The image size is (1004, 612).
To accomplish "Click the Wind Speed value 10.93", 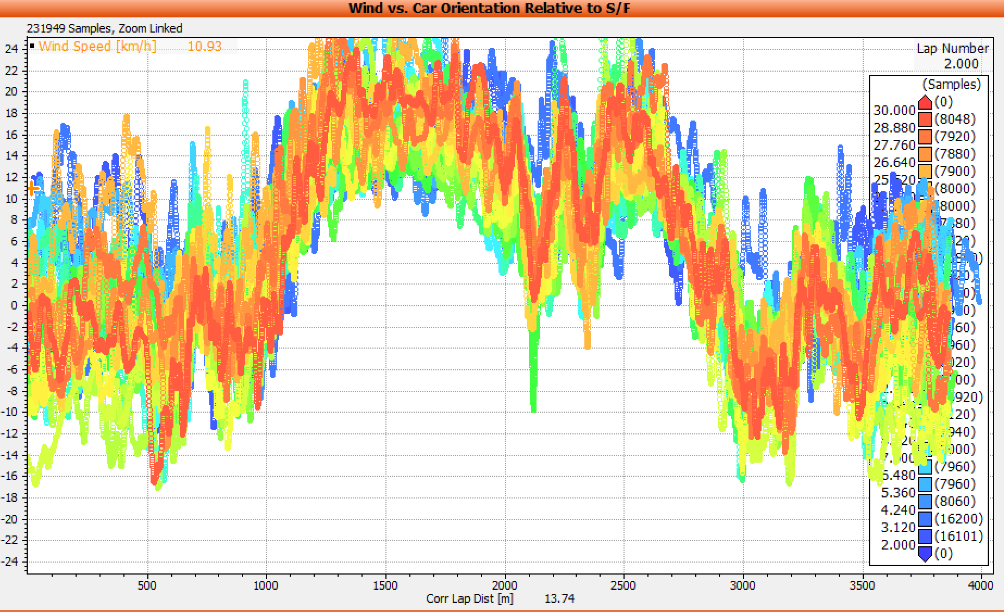I will (204, 46).
